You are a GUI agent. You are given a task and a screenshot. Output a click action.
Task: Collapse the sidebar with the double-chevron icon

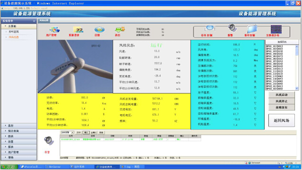click(34, 21)
